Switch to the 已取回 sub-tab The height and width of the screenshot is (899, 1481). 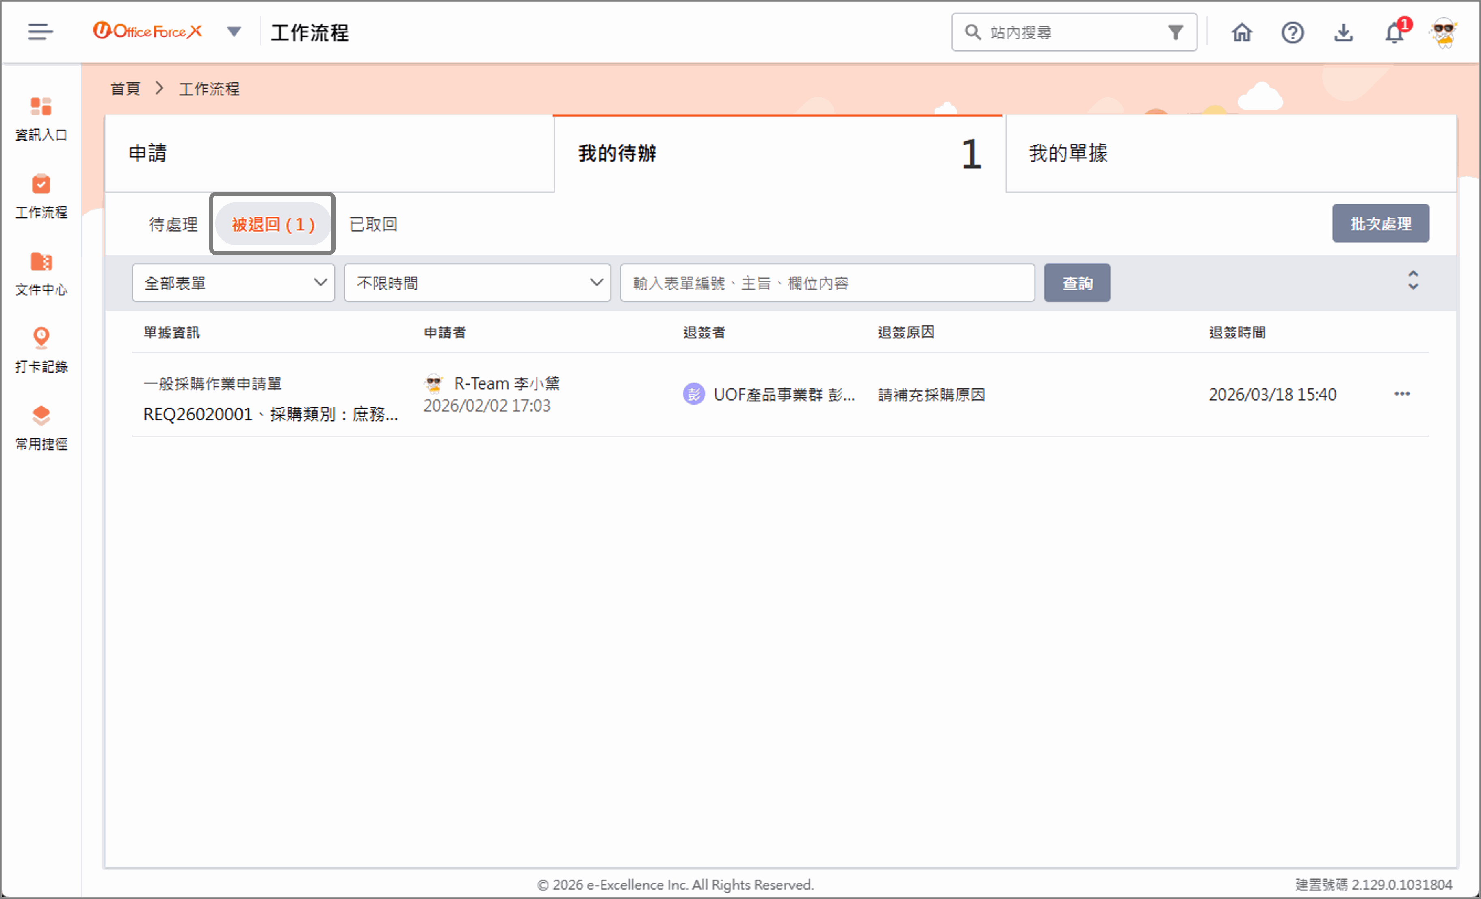coord(373,224)
